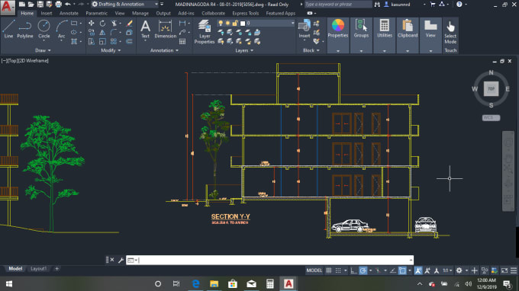Image resolution: width=519 pixels, height=291 pixels.
Task: Open the Customization menu in status bar
Action: (x=514, y=270)
